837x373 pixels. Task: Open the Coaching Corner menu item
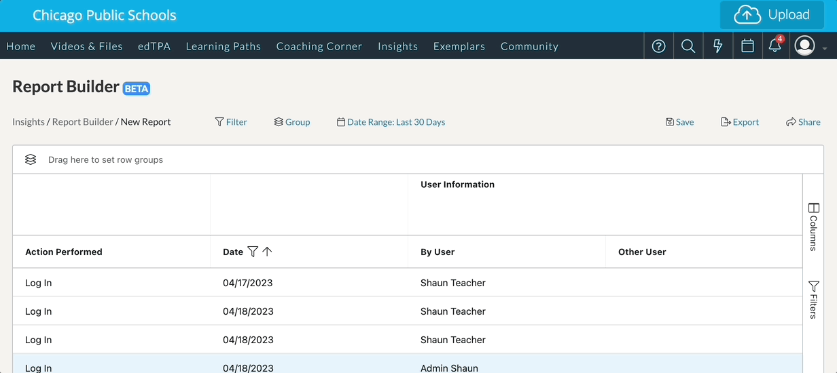pyautogui.click(x=319, y=46)
